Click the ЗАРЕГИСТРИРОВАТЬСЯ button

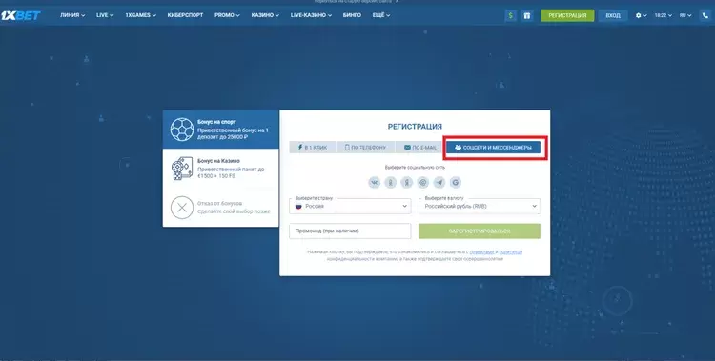[x=480, y=231]
